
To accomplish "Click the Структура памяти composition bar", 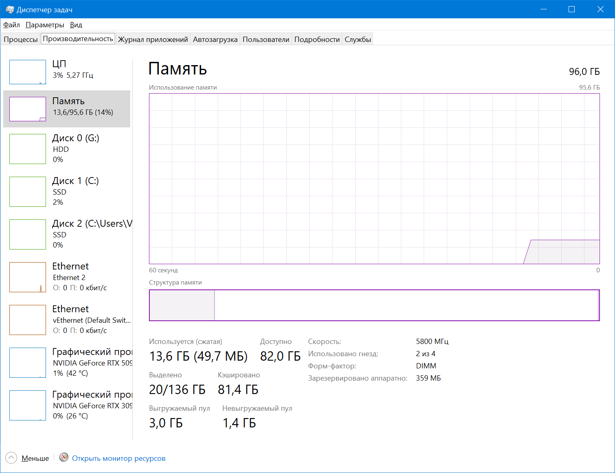I will [374, 305].
